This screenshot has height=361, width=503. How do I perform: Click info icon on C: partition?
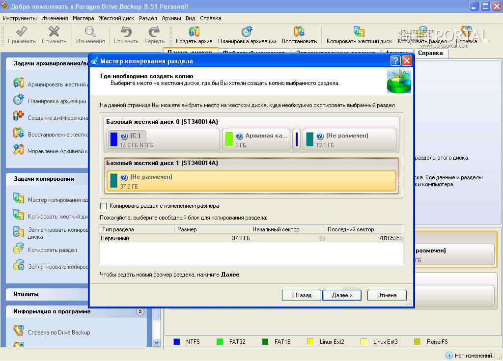124,136
